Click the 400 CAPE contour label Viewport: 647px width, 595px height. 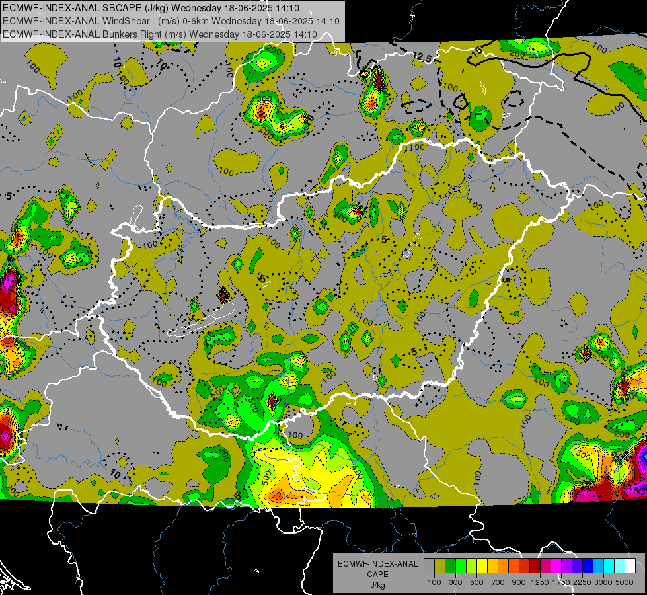pos(356,471)
